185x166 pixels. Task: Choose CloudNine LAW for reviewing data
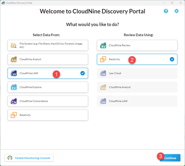click(137, 101)
